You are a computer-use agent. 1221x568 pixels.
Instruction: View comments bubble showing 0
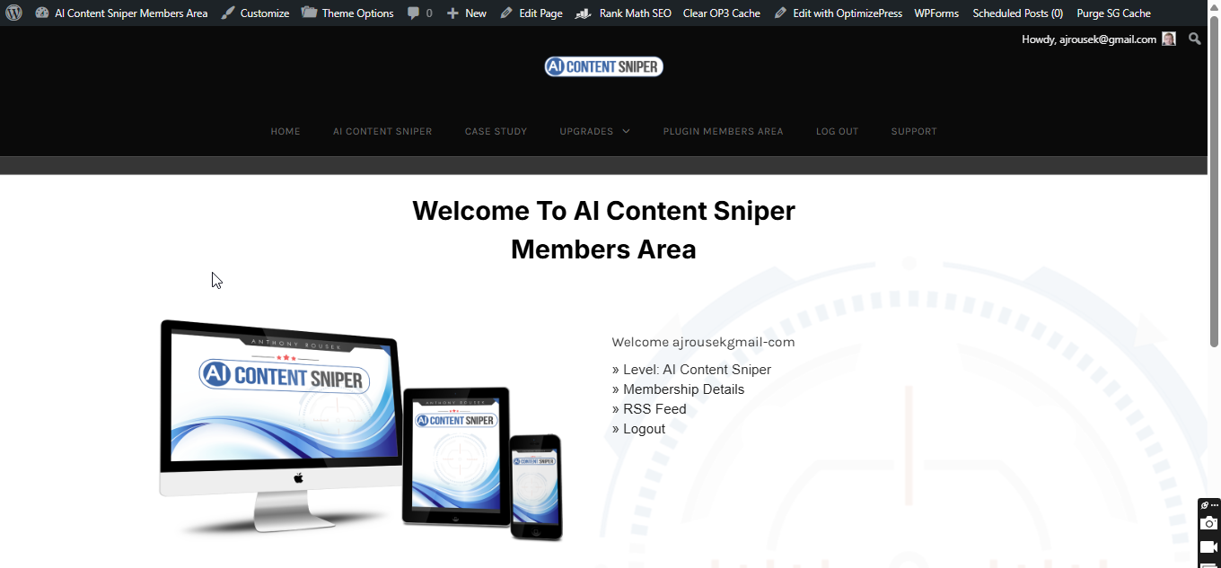click(419, 13)
